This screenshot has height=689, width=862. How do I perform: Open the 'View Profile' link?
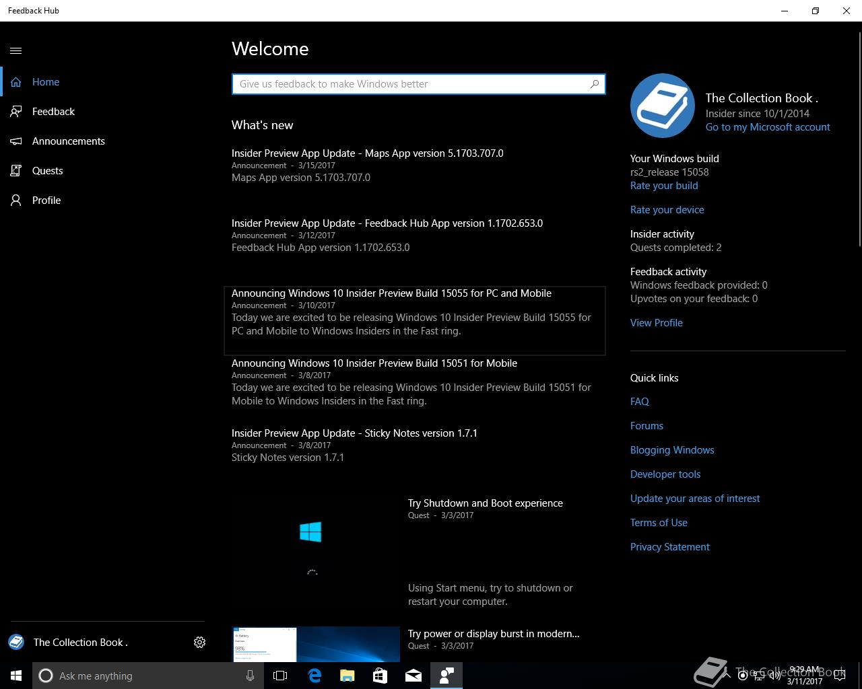click(x=657, y=323)
